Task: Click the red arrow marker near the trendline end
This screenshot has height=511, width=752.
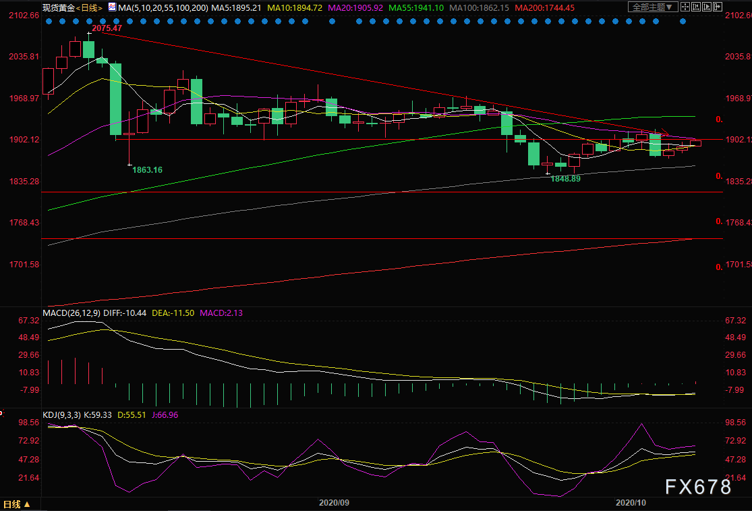Action: coord(664,132)
